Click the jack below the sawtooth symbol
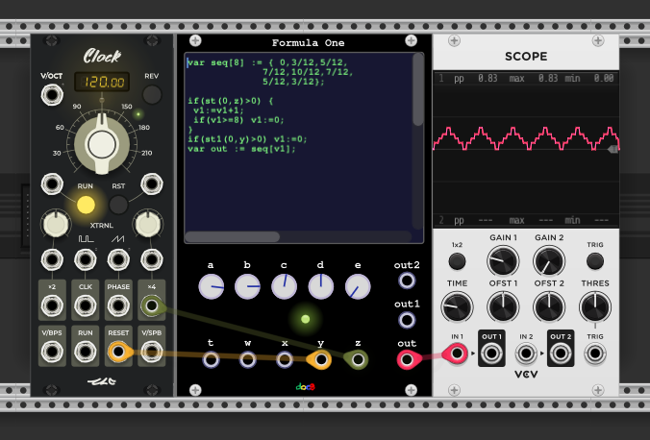650x440 pixels. 118,259
